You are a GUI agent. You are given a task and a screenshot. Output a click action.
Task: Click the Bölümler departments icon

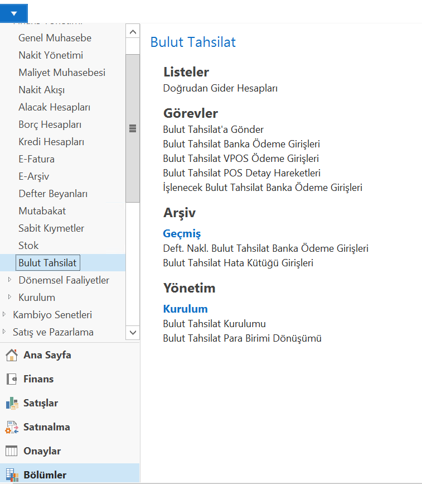[x=12, y=475]
